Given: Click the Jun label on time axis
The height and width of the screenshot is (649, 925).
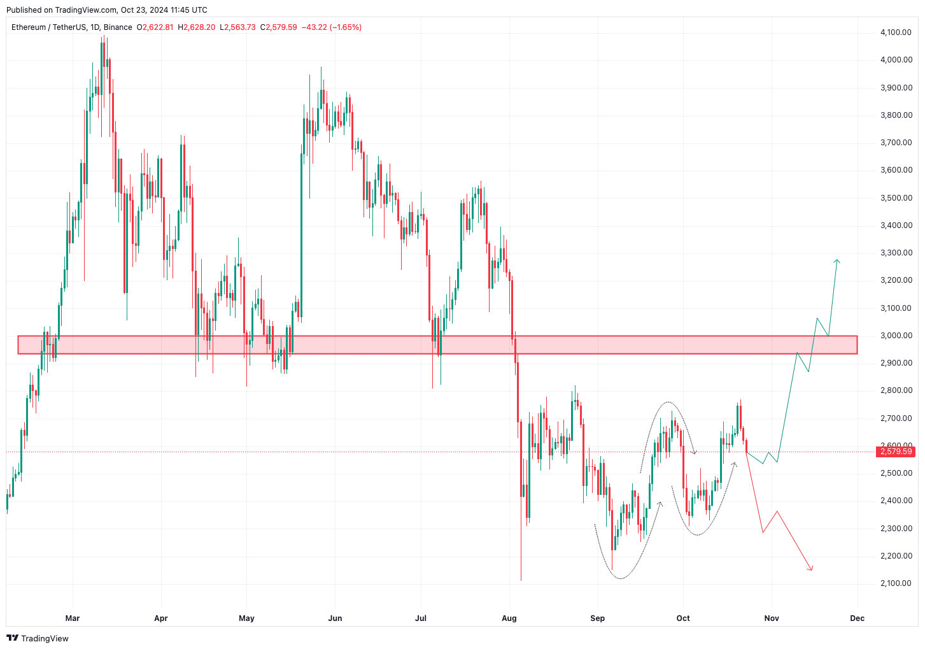Looking at the screenshot, I should point(335,618).
